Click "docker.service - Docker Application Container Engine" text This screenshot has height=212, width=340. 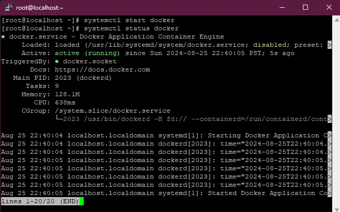point(117,37)
